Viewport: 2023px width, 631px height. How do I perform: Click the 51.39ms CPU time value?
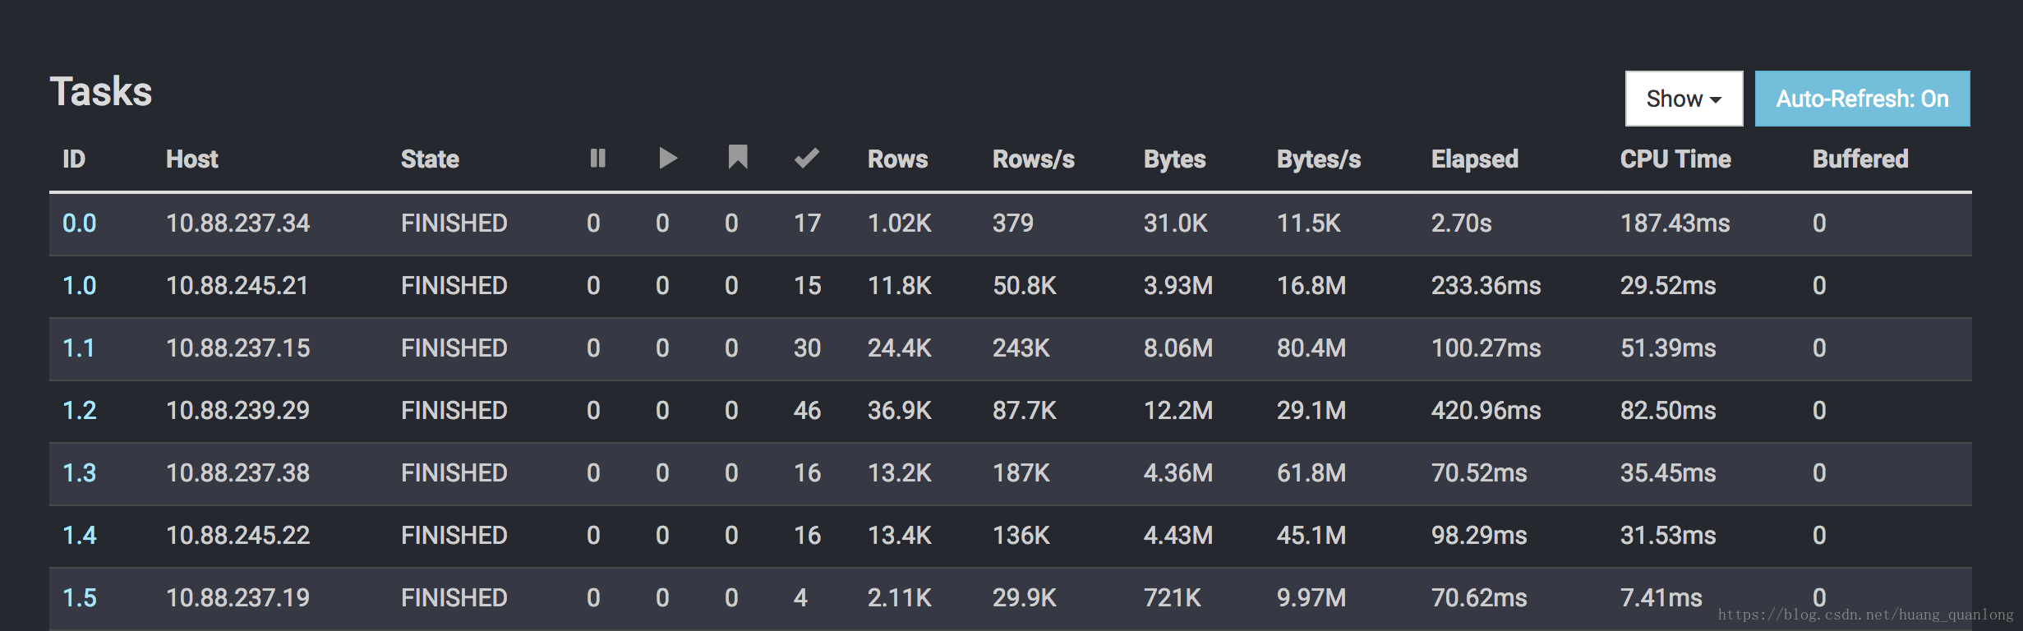pyautogui.click(x=1668, y=348)
